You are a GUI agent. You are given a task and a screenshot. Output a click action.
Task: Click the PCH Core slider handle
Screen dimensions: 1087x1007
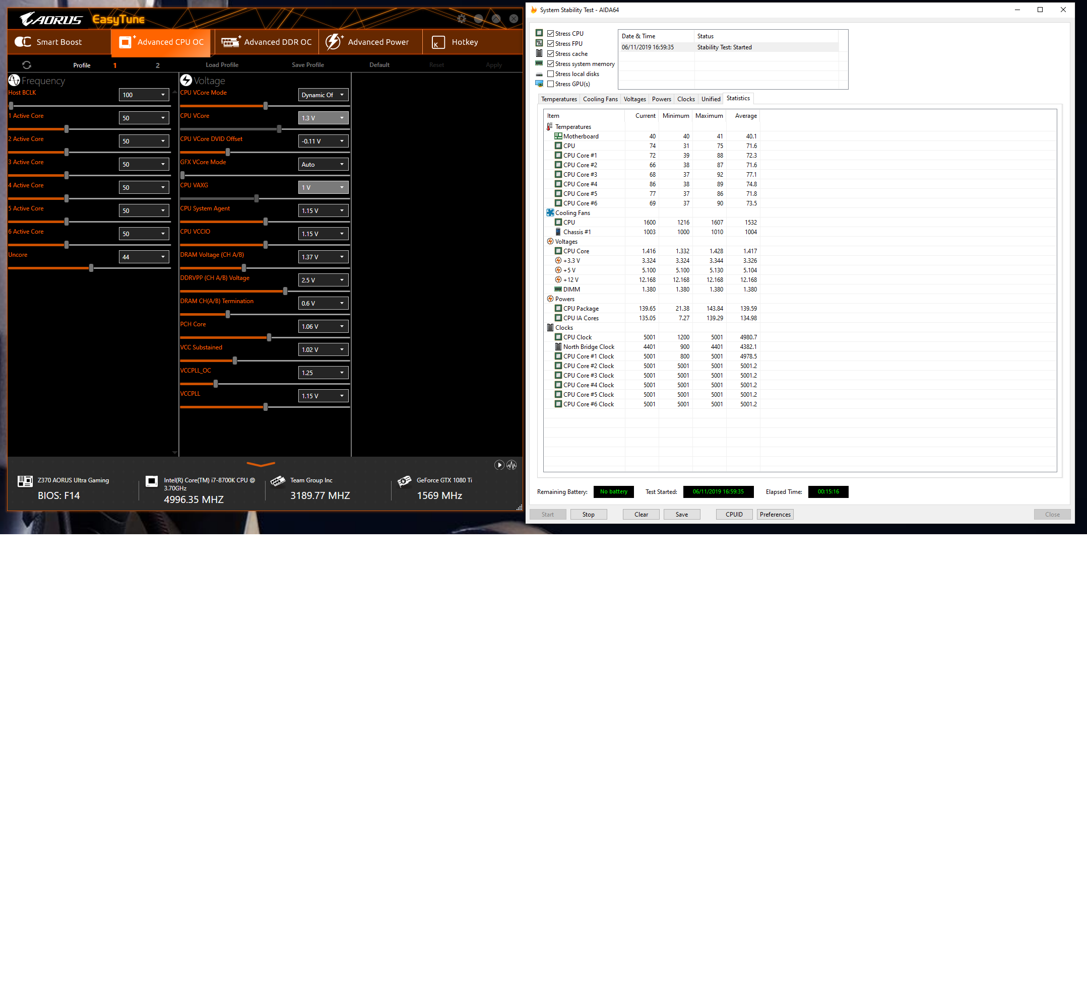(x=269, y=337)
